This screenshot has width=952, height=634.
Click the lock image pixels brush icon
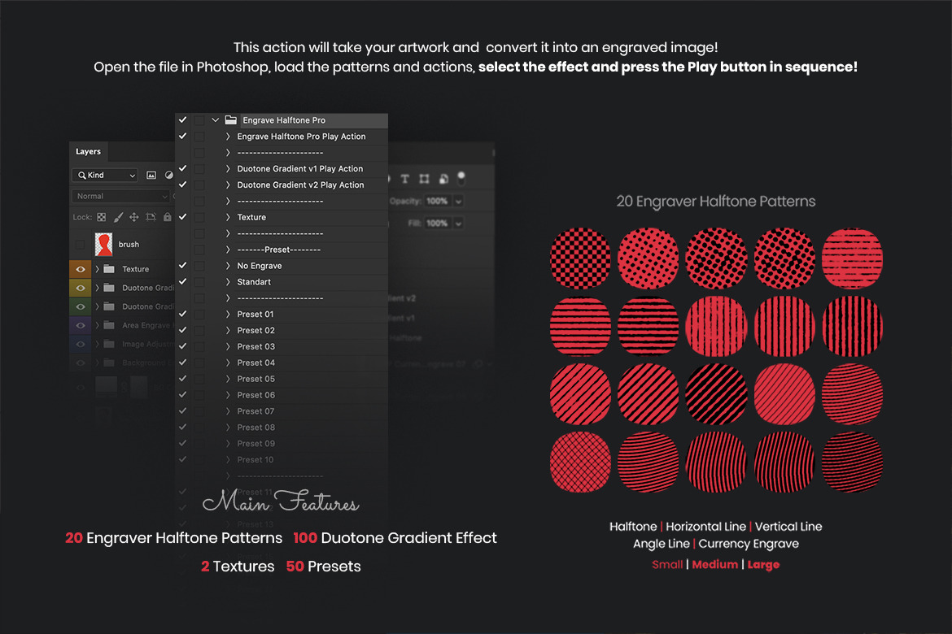point(119,217)
